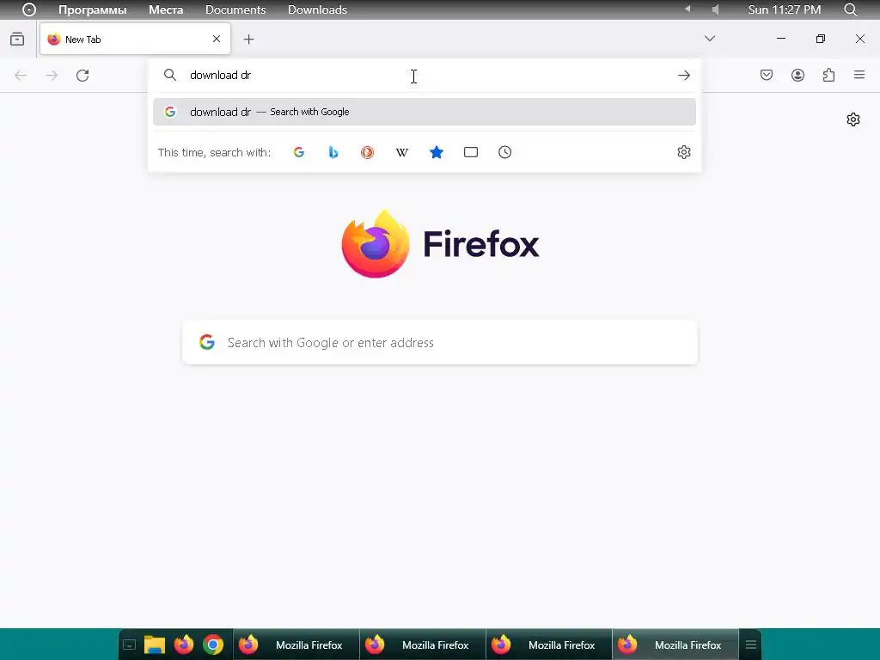Switch to fourth Mozilla Firefox taskbar window
The height and width of the screenshot is (660, 880).
point(675,645)
